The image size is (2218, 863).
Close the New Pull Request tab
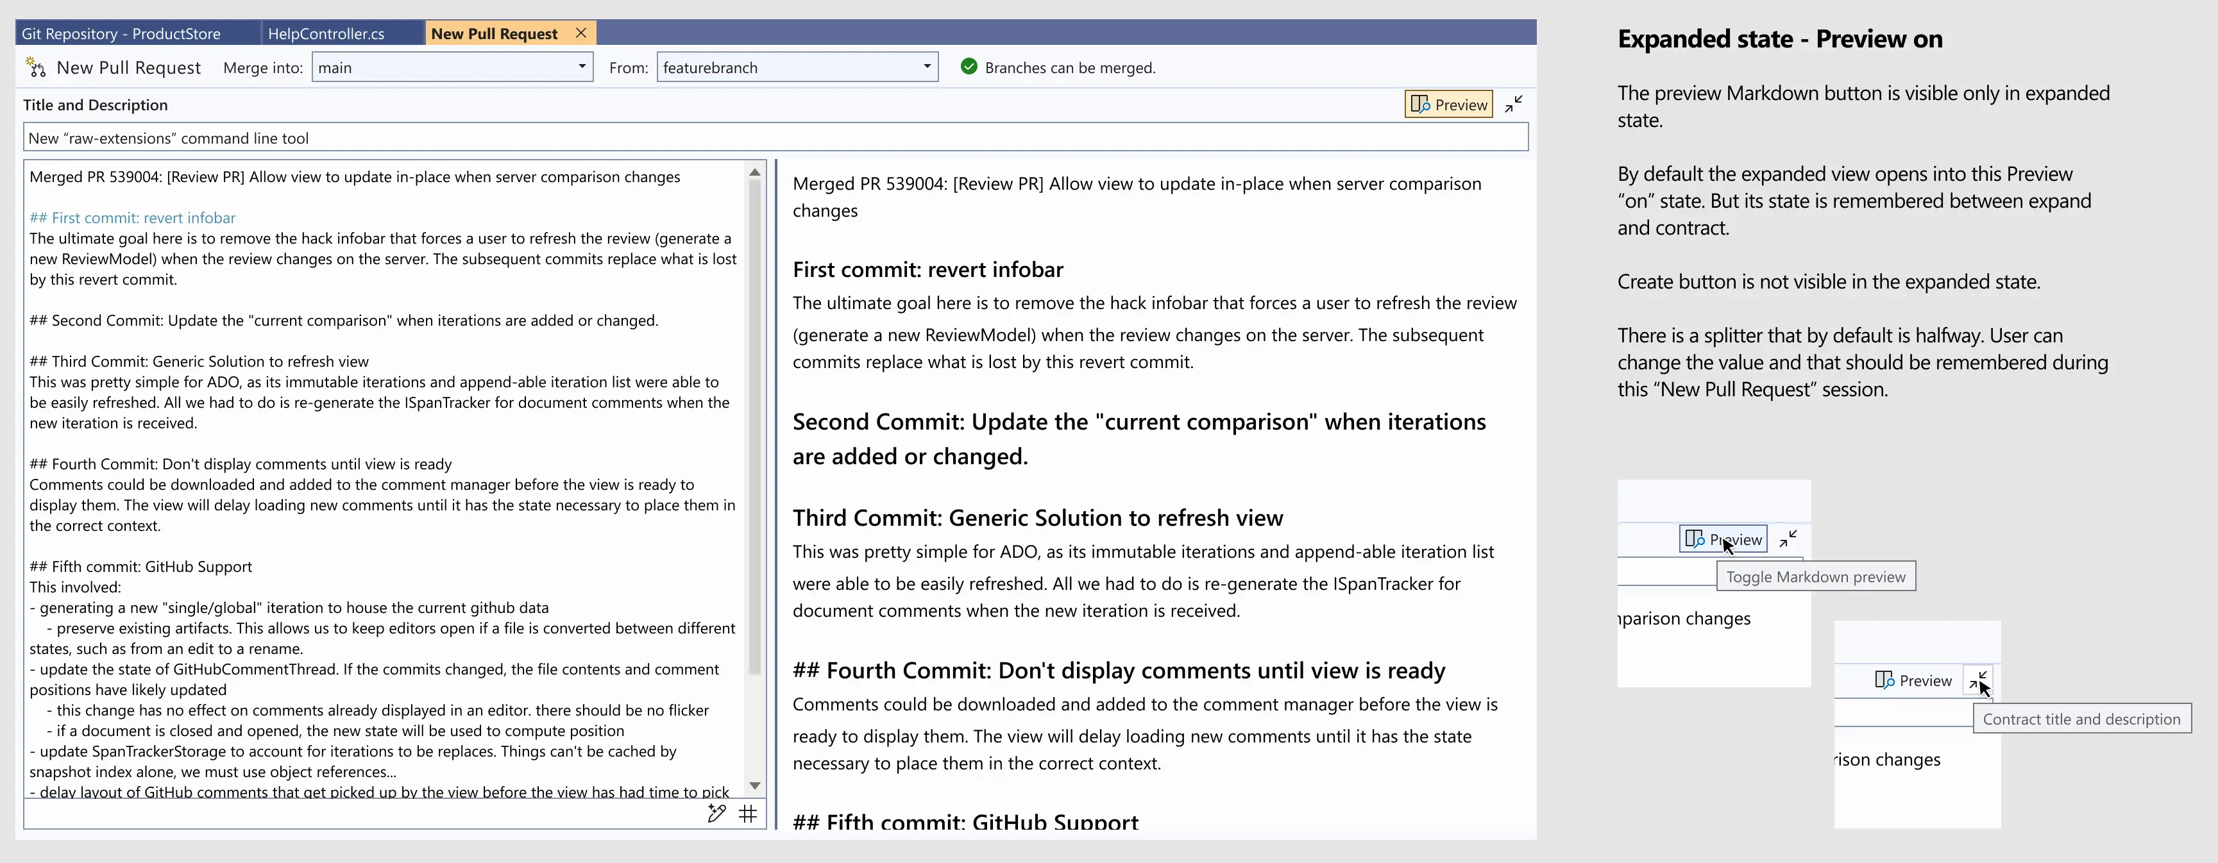[x=580, y=33]
